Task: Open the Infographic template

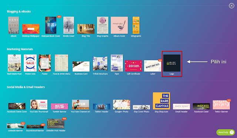Action: (136, 25)
